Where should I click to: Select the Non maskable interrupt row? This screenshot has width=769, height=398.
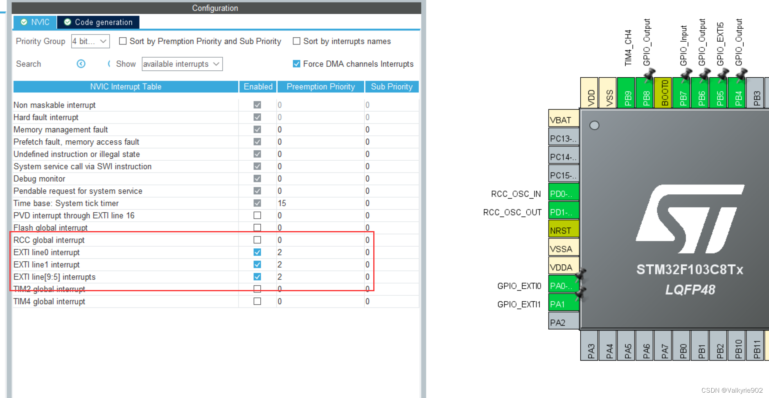[x=216, y=105]
